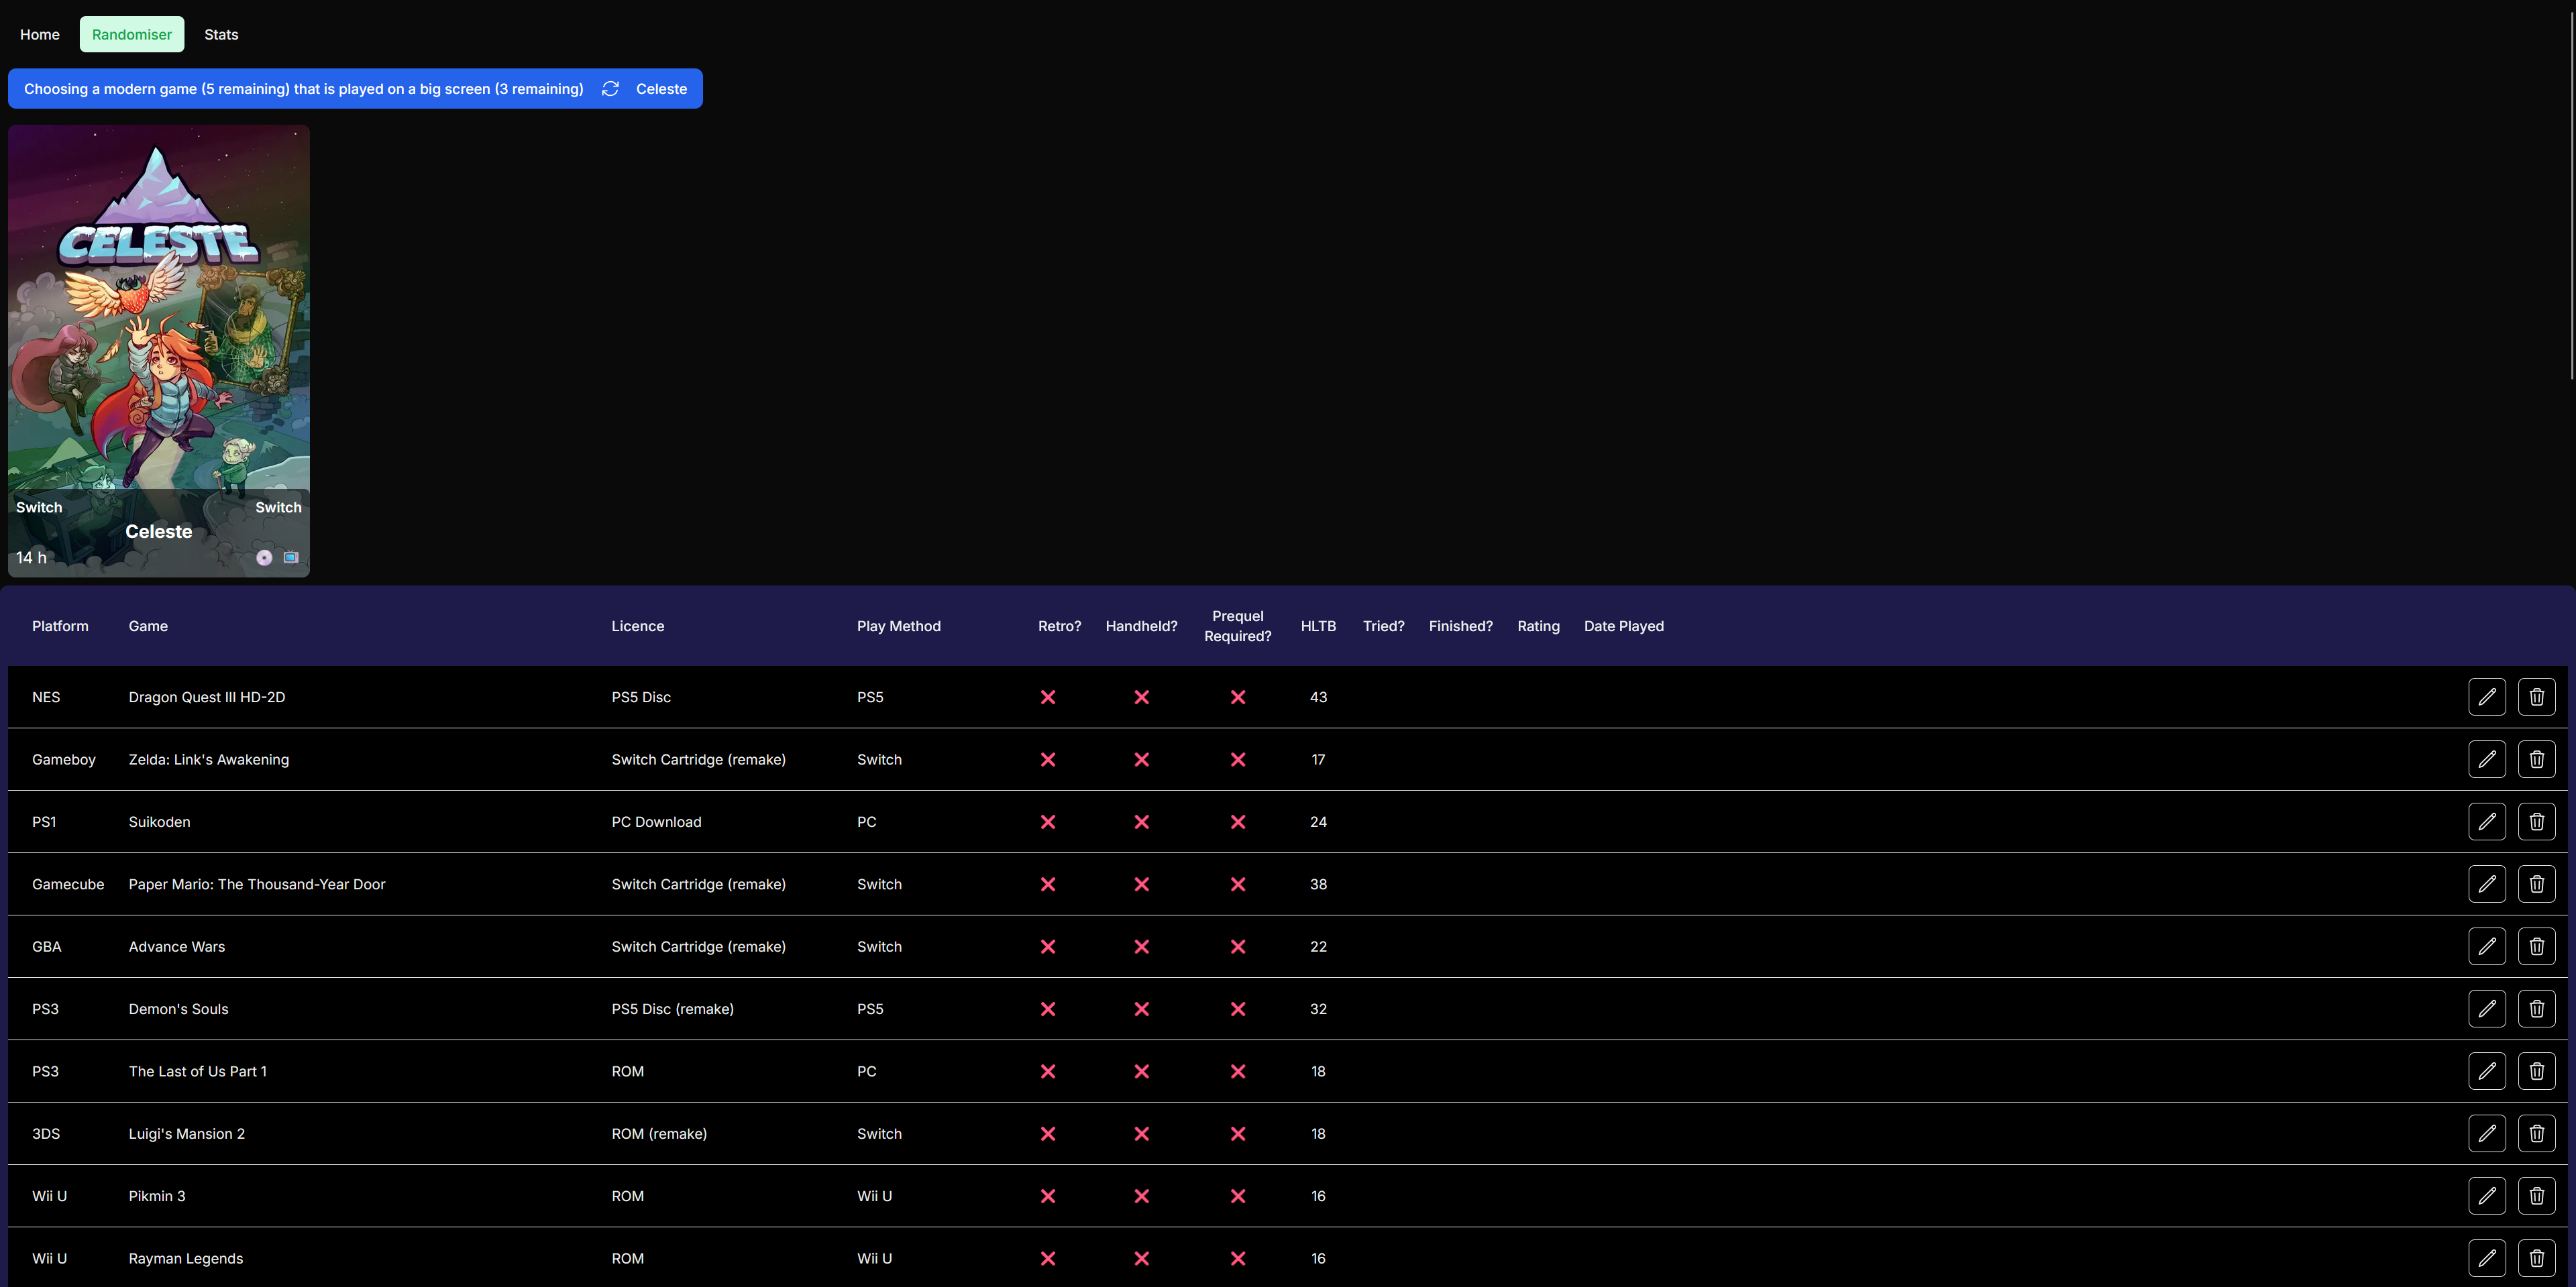The height and width of the screenshot is (1287, 2576).
Task: Click the PS5 Disc (remake) licence cell
Action: (673, 1009)
